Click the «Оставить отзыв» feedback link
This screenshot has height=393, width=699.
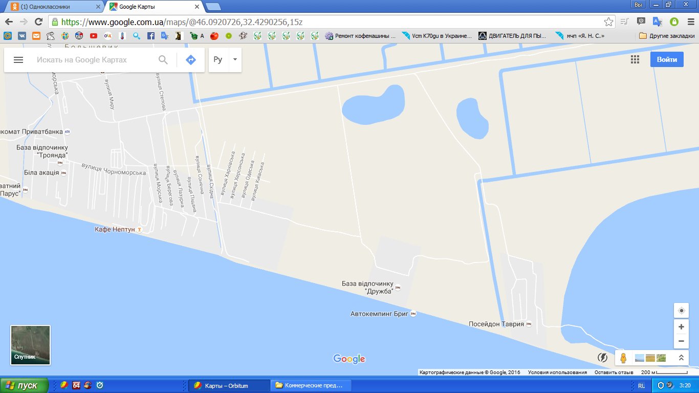[x=614, y=373]
